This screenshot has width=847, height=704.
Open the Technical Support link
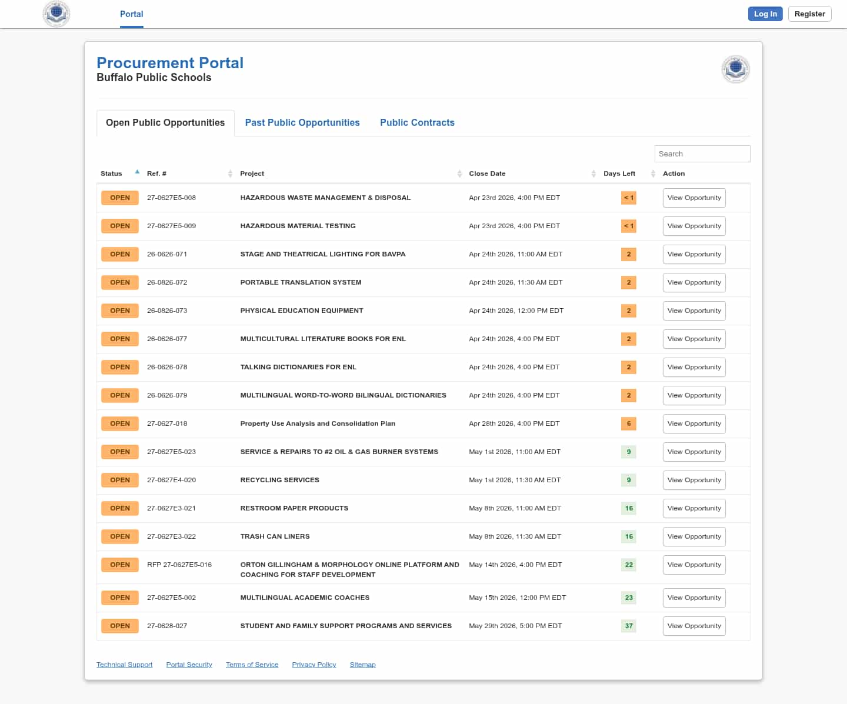coord(124,665)
